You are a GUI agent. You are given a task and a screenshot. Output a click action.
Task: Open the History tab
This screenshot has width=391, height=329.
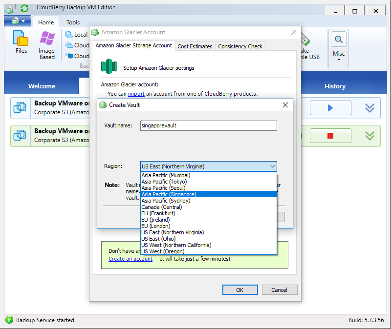[335, 86]
